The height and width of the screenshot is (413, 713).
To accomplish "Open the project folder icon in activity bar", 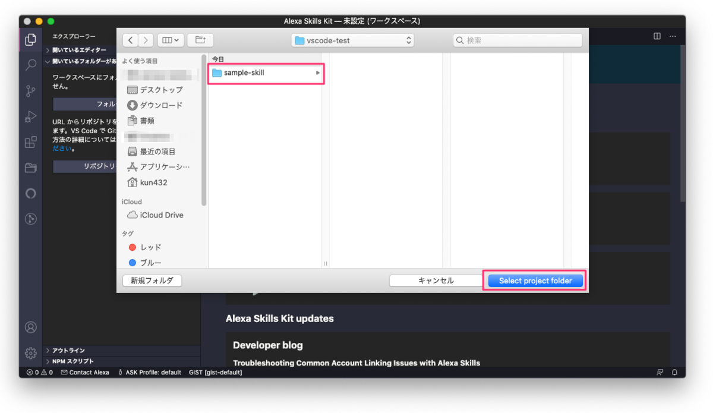I will 30,168.
